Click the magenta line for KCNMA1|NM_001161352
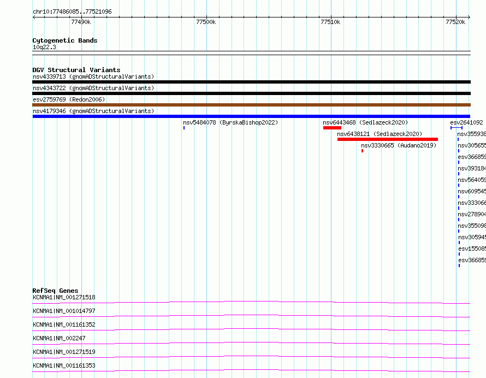The width and height of the screenshot is (486, 378). (251, 329)
